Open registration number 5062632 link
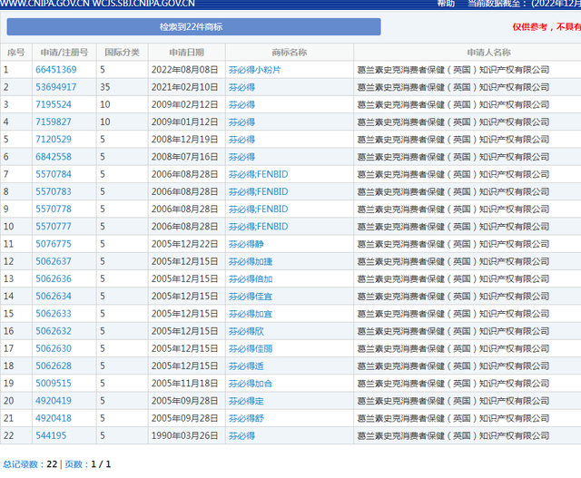The image size is (581, 478). (x=54, y=331)
